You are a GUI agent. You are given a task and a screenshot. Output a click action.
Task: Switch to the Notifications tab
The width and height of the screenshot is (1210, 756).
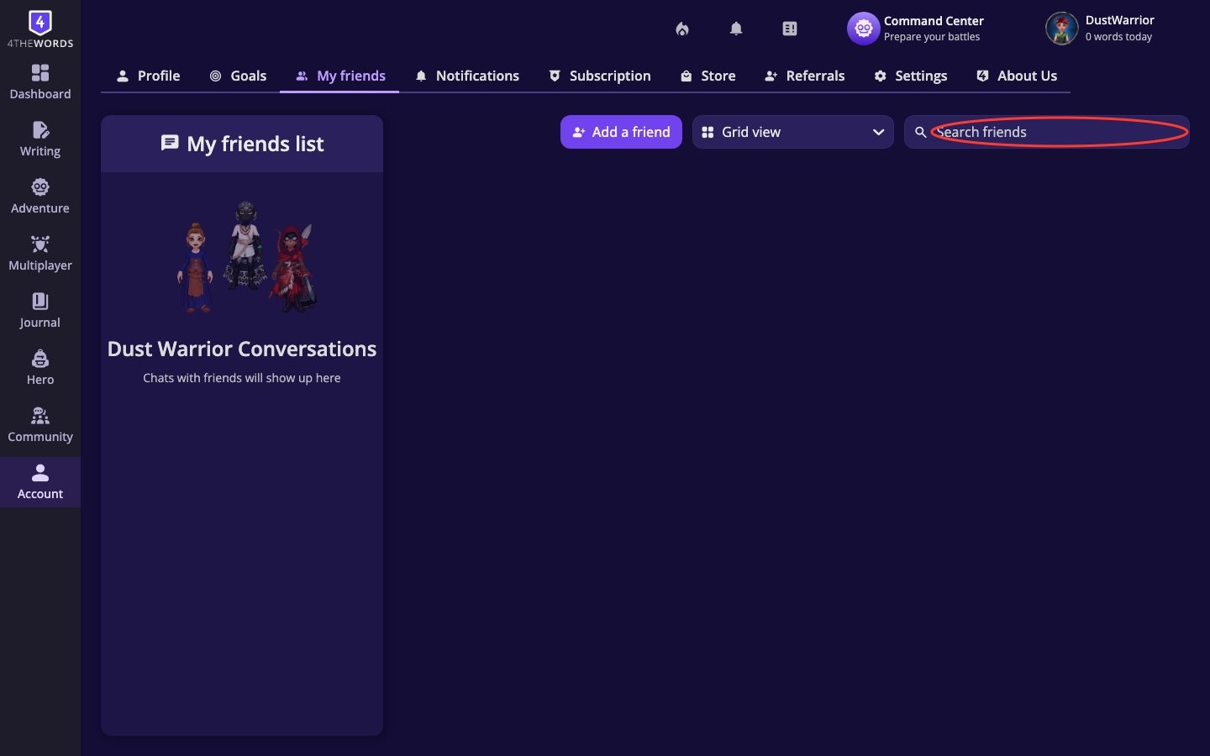click(467, 76)
